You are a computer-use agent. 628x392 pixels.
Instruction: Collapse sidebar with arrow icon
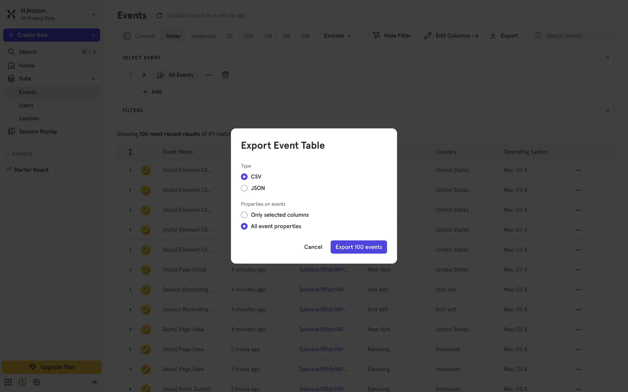95,382
